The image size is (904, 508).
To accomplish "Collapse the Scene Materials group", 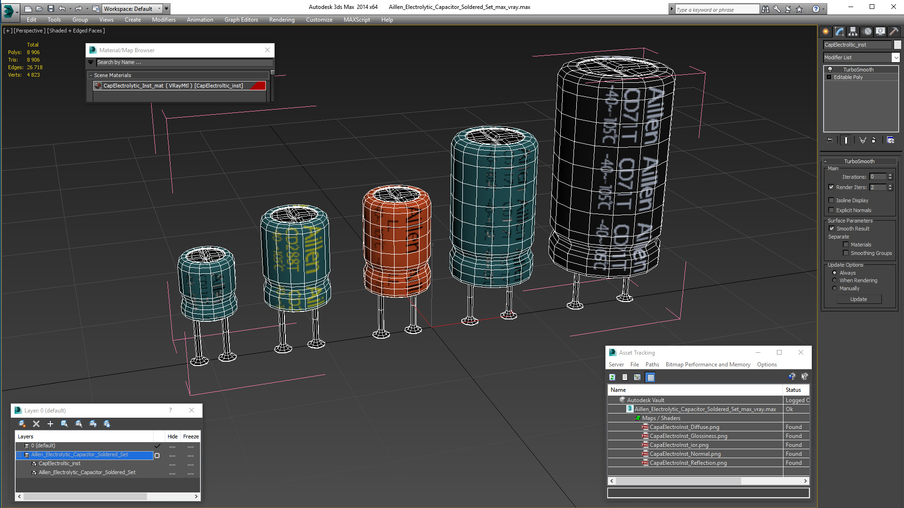I will click(91, 75).
